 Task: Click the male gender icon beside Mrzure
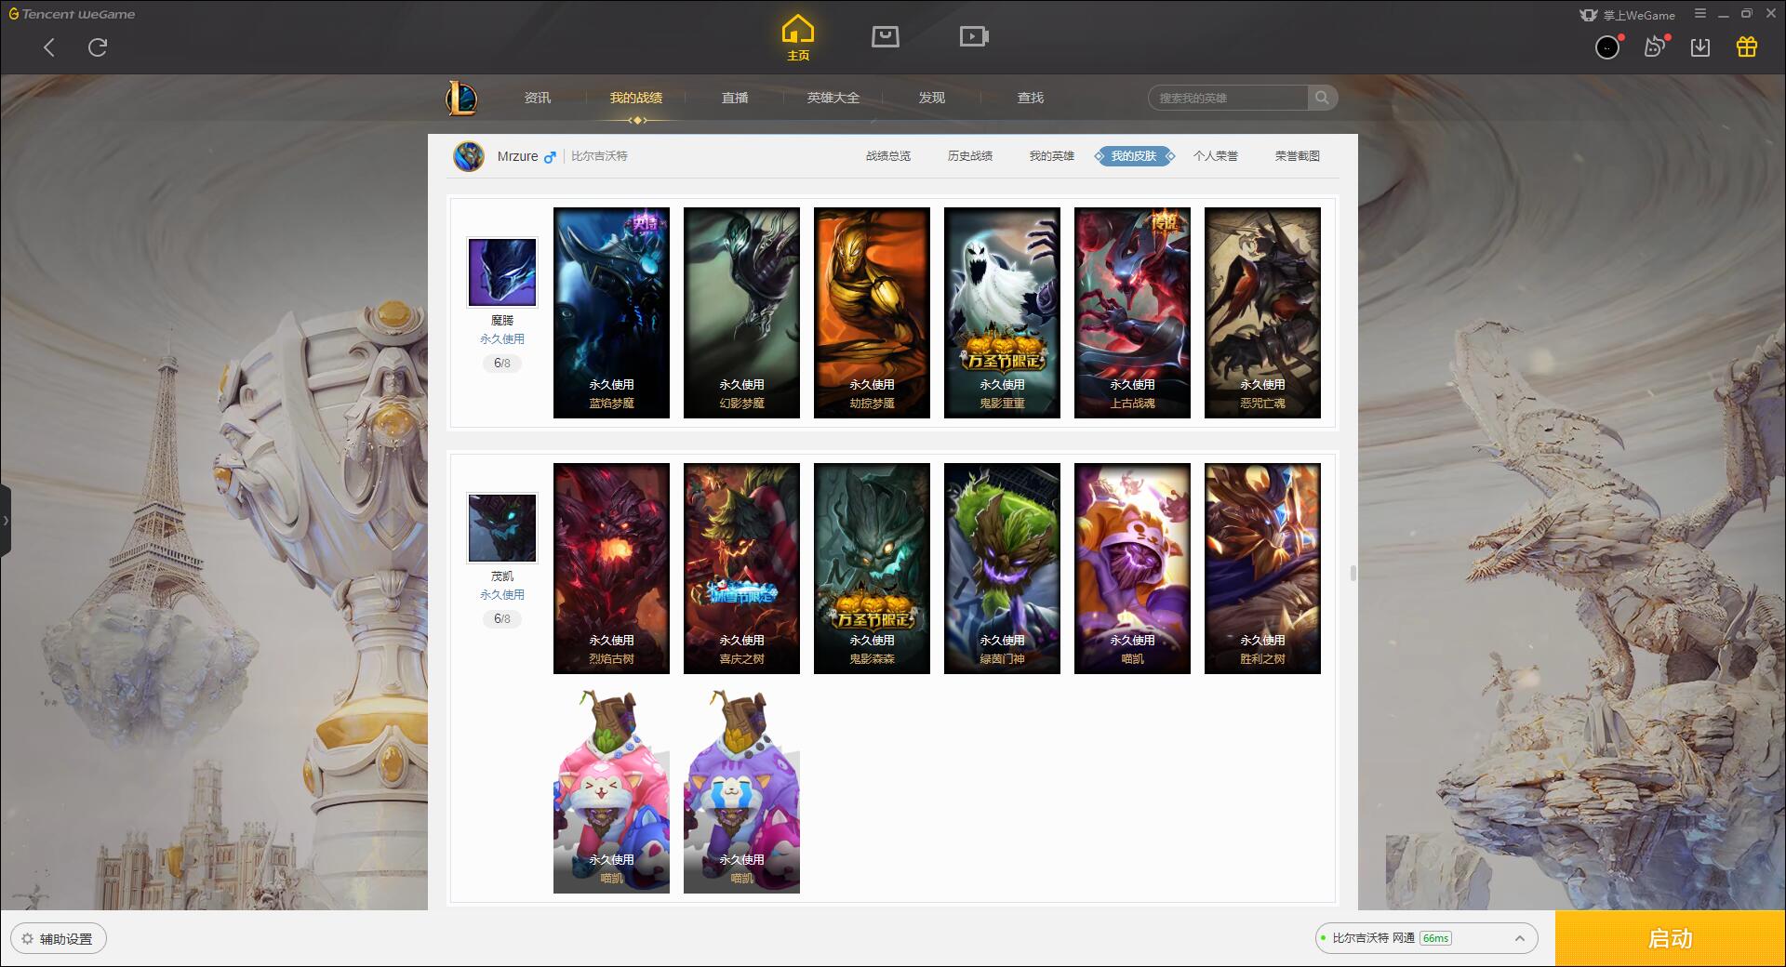(550, 157)
